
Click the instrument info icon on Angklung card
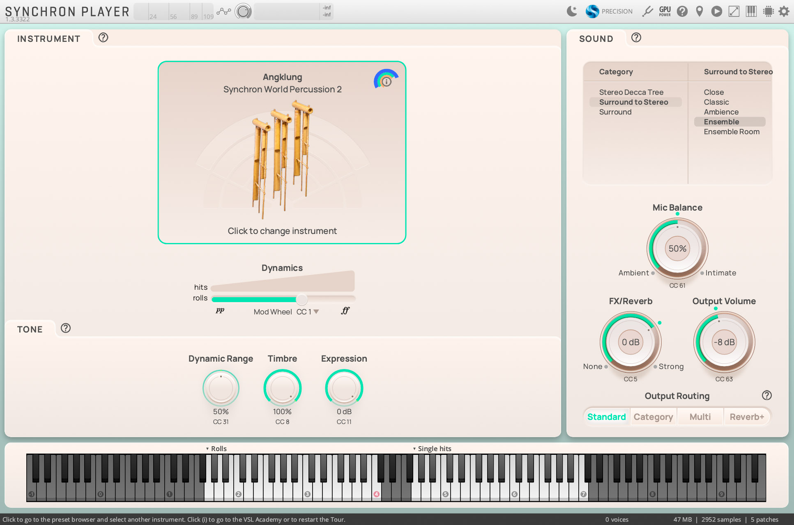pos(386,81)
